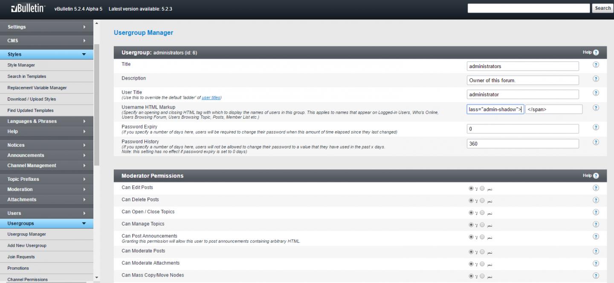The height and width of the screenshot is (283, 614).
Task: Collapse the Usergroups sidebar section
Action: pos(46,223)
